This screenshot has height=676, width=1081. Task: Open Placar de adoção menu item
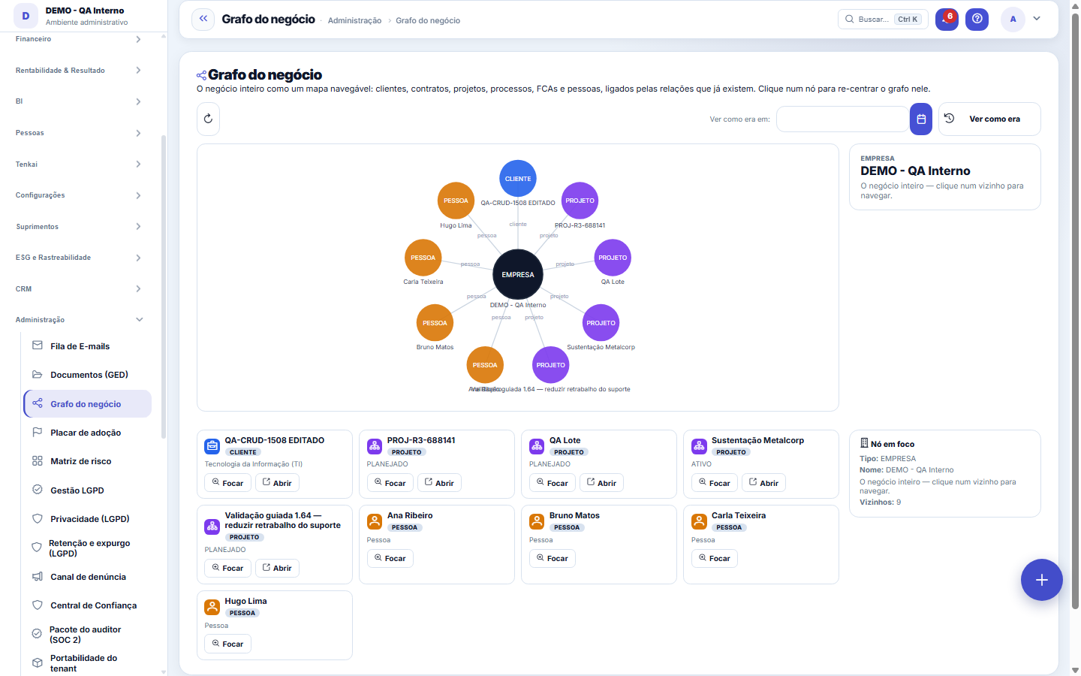(x=88, y=433)
